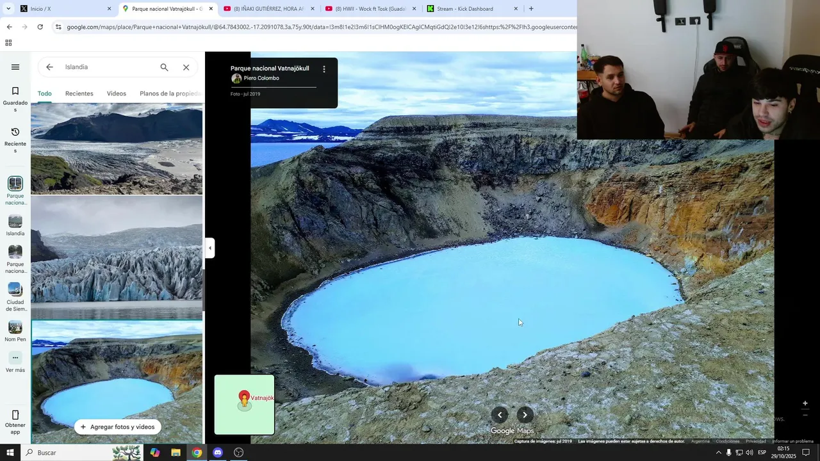This screenshot has height=461, width=820.
Task: Switch to IÑAKI GUTIÉRREZ YouTube tab
Action: (269, 9)
